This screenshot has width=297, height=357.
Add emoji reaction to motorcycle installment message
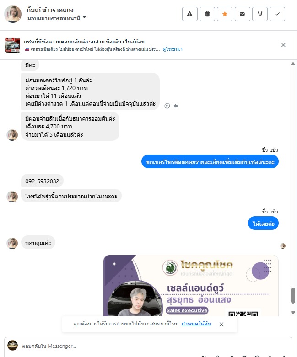pyautogui.click(x=167, y=106)
